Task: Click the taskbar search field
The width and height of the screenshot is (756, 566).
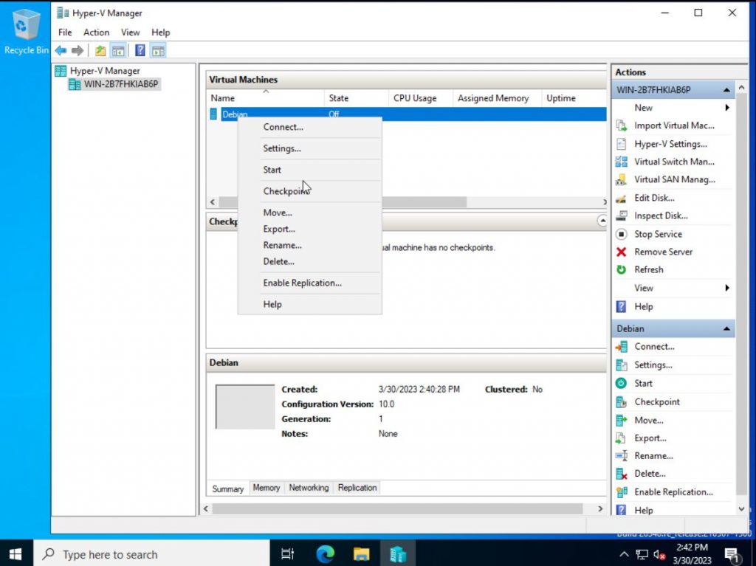Action: pos(118,554)
